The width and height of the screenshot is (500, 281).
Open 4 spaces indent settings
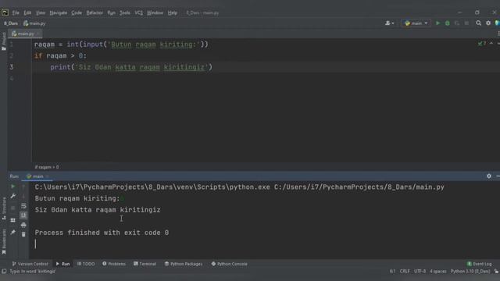click(x=438, y=272)
